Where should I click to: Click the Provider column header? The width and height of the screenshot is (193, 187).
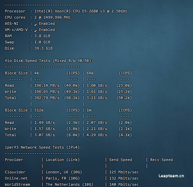[14, 160]
